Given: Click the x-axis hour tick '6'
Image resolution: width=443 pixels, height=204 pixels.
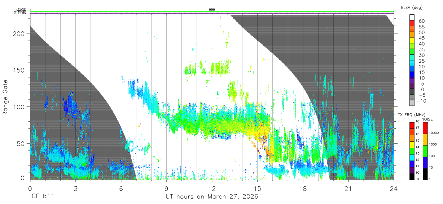Looking at the screenshot, I should coord(121,189).
